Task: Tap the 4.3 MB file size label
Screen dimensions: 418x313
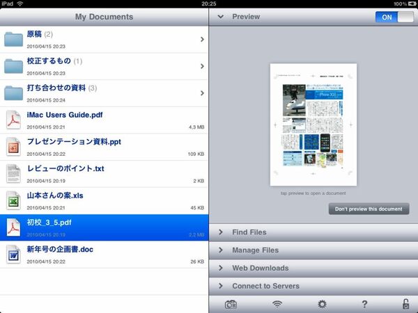Action: pos(196,127)
